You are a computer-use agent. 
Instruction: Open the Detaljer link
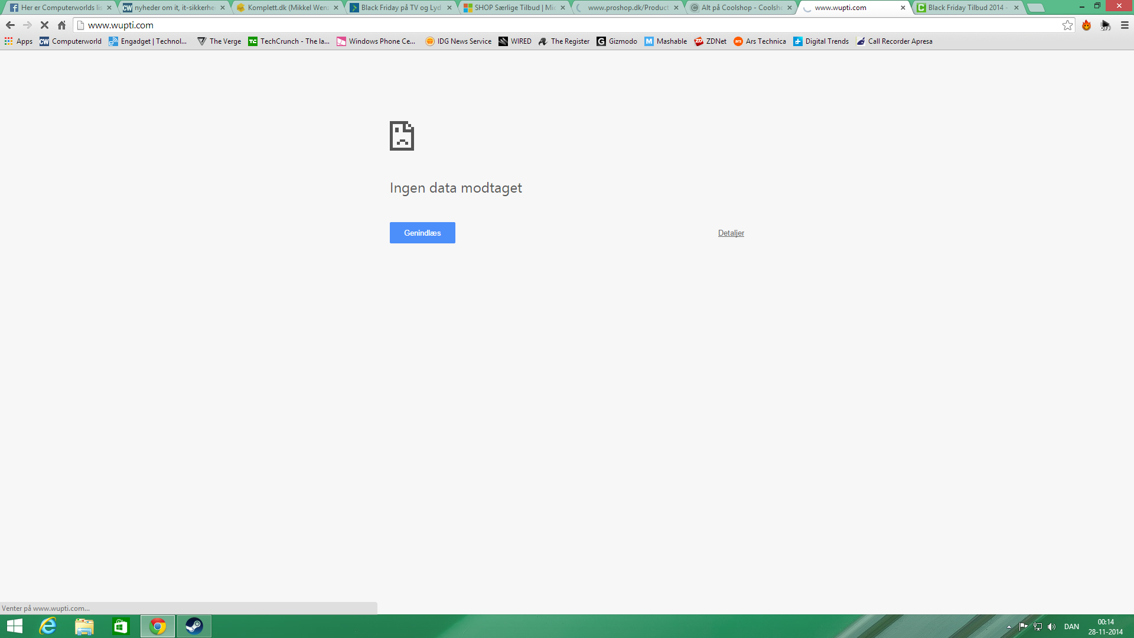731,233
